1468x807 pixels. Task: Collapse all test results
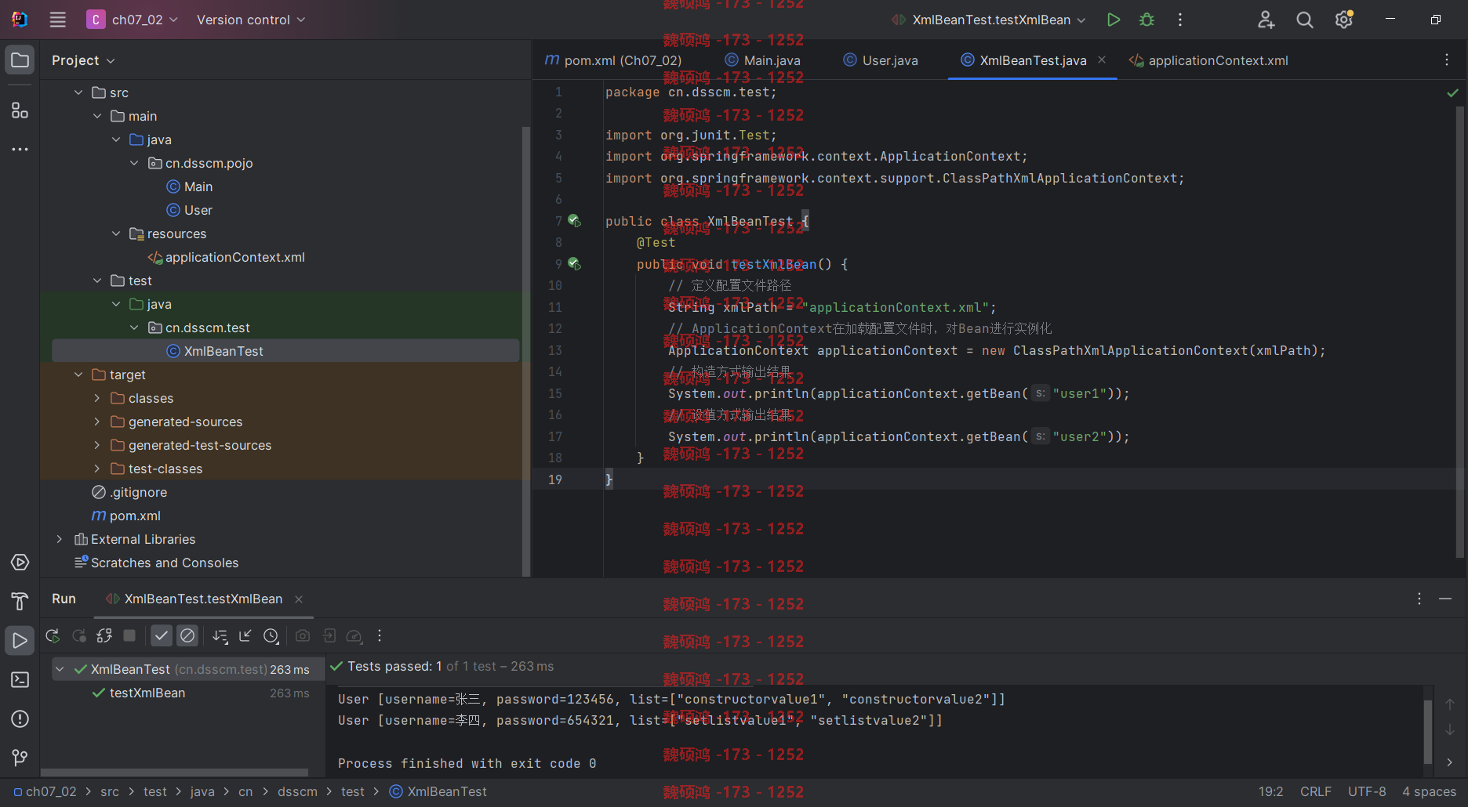(245, 636)
